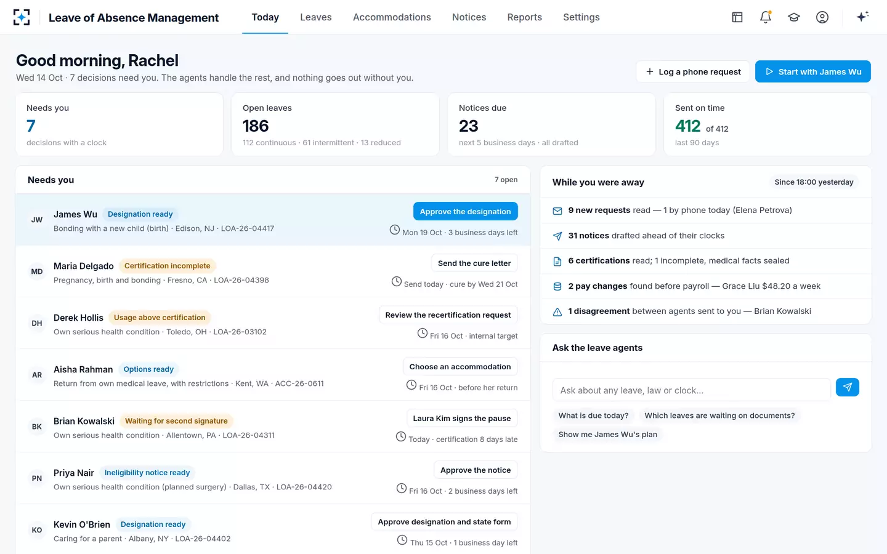Select 'Show me James Wu's plan' suggestion
Viewport: 887px width, 554px height.
608,434
